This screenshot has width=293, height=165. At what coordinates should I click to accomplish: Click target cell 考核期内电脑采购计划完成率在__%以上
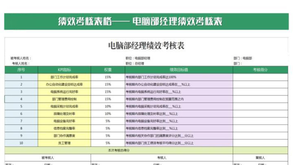tap(179, 106)
